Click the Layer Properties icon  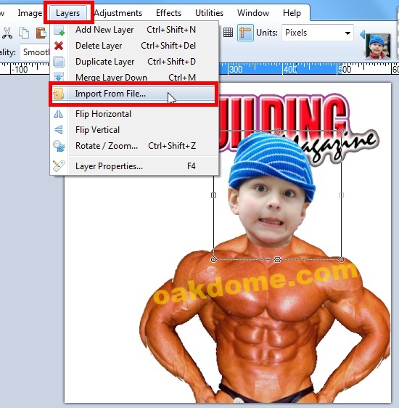tap(59, 166)
